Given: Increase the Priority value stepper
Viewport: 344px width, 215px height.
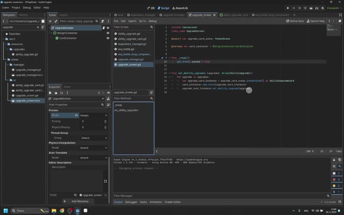Looking at the screenshot, I should (x=105, y=120).
